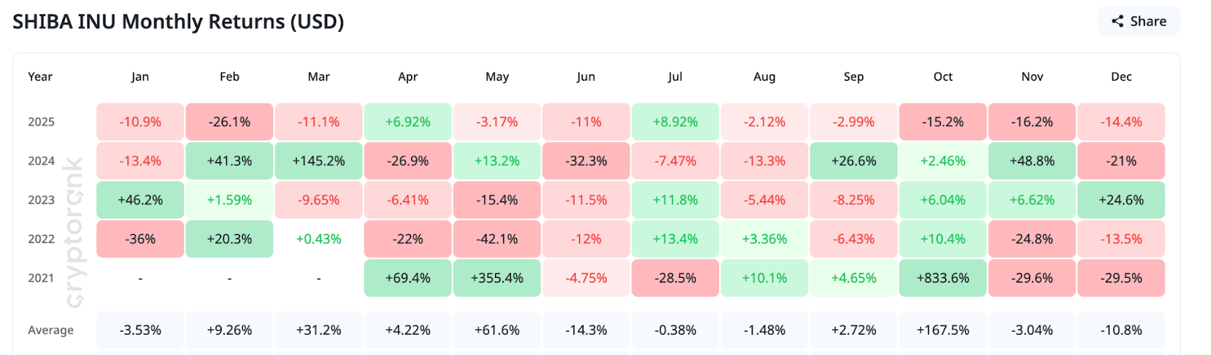The width and height of the screenshot is (1211, 355).
Task: Click the +24.6% December 2023 cell
Action: 1121,200
